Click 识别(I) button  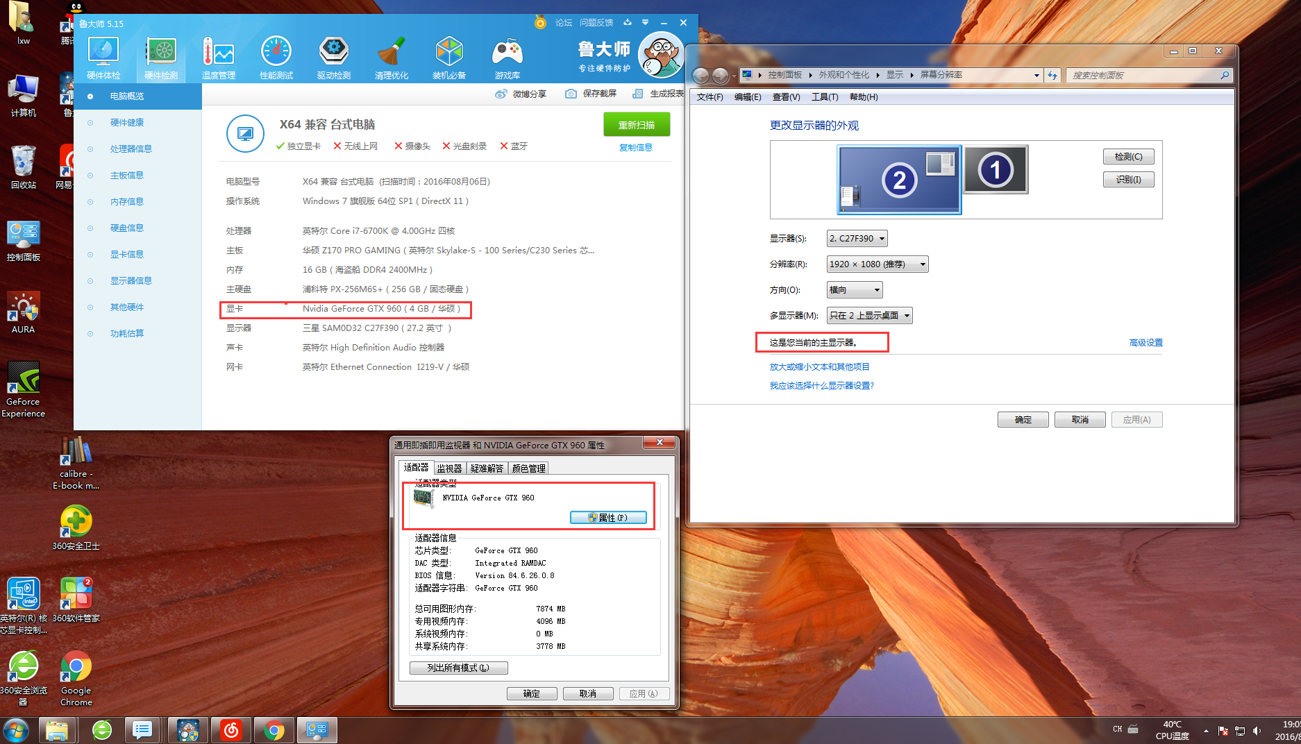[1129, 180]
